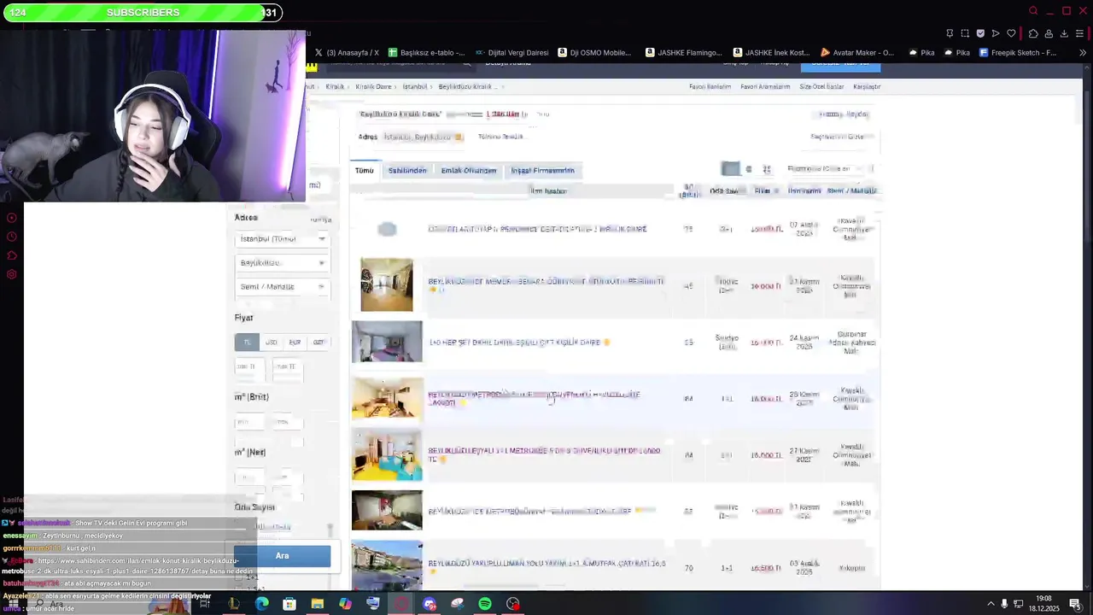Select the TL currency option
Viewport: 1093px width, 615px height.
[x=247, y=343]
